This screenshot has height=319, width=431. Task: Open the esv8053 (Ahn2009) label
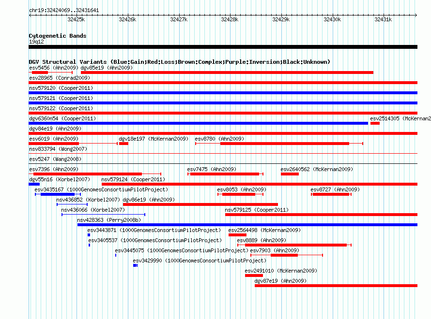click(x=242, y=189)
